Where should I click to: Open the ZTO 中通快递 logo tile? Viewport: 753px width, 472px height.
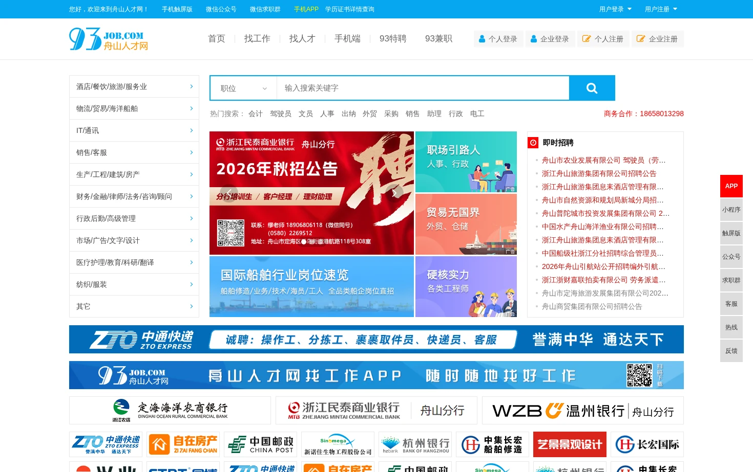(106, 444)
